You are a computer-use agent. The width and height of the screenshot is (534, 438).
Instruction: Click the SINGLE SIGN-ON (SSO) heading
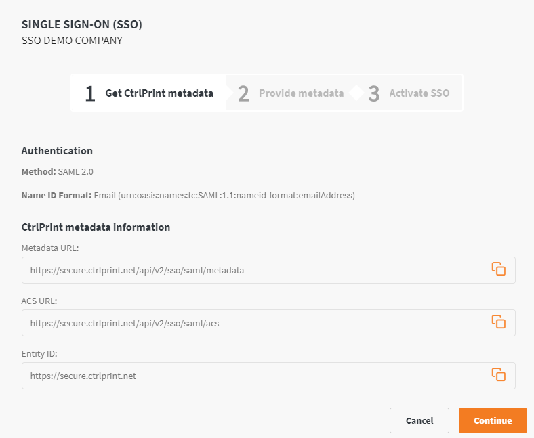coord(82,24)
